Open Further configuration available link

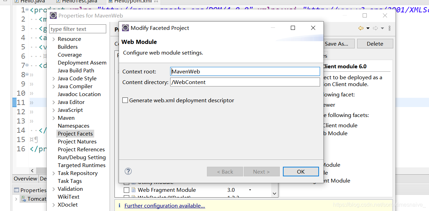(x=165, y=206)
